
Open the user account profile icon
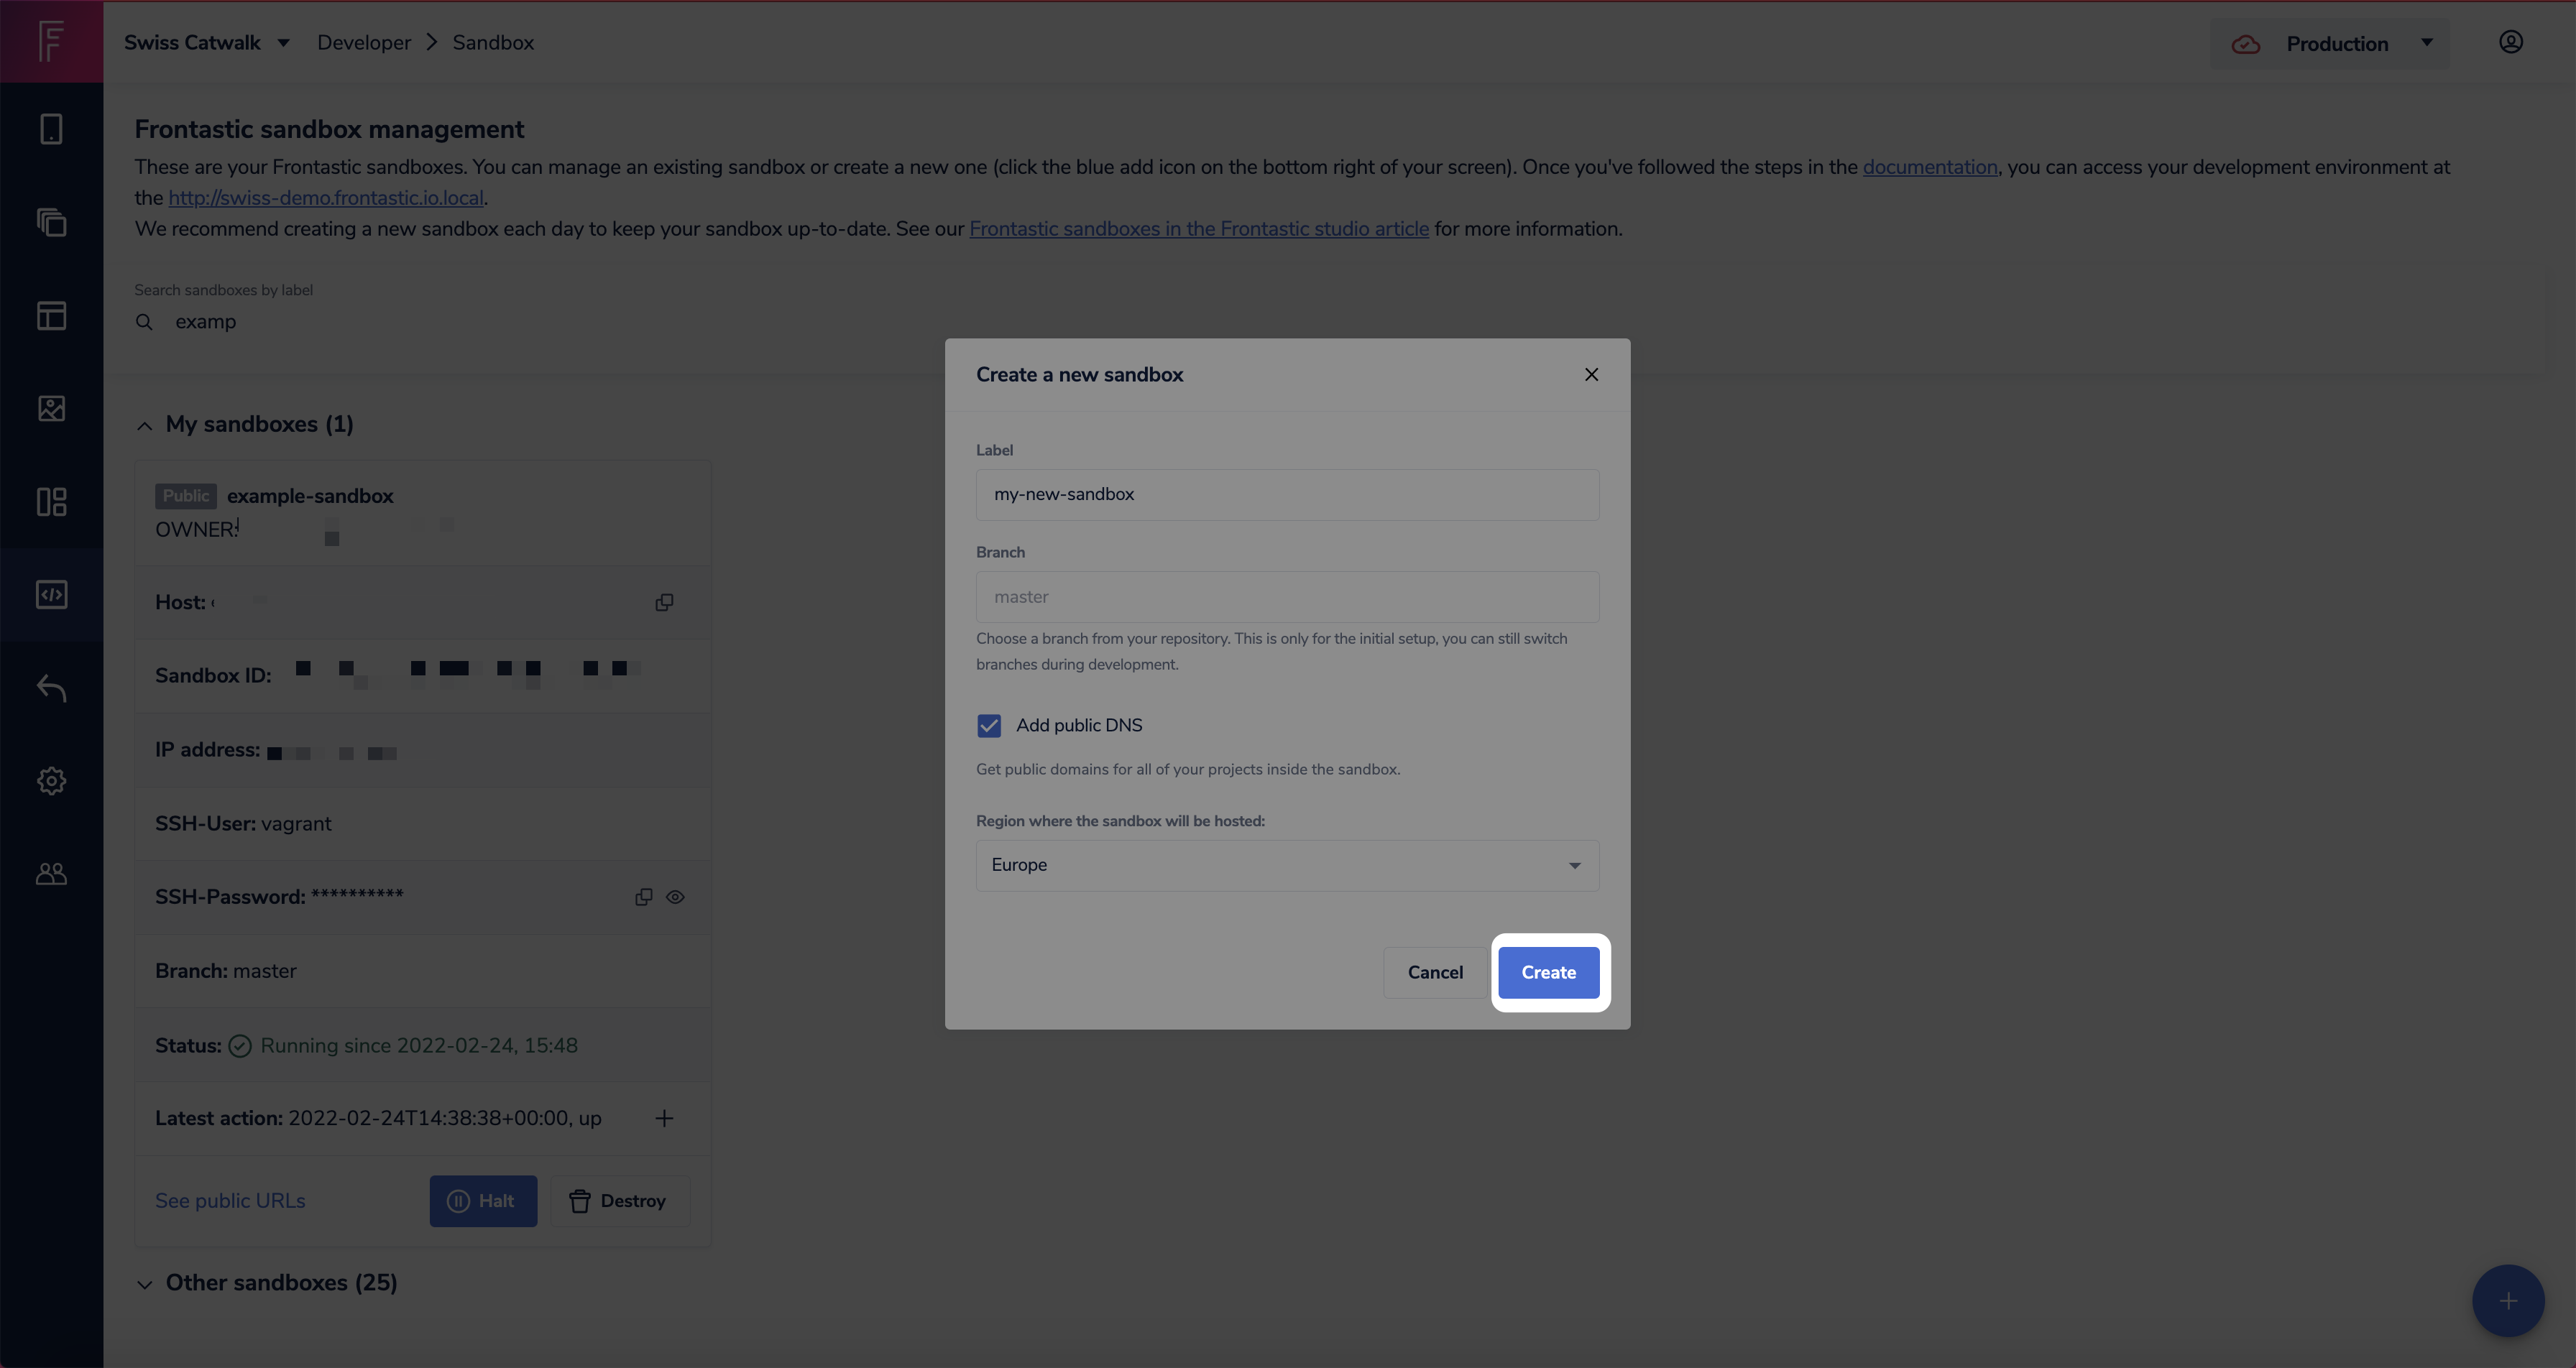(x=2510, y=42)
